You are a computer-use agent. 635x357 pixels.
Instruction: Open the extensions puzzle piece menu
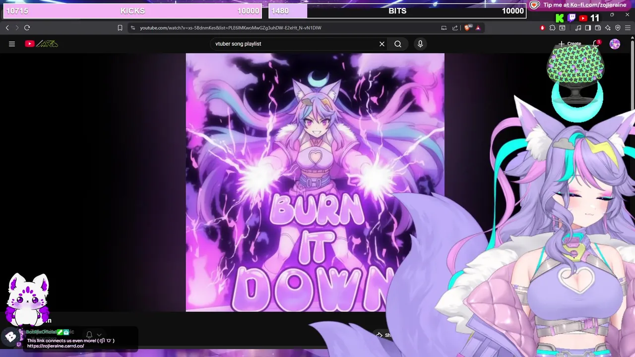(552, 28)
